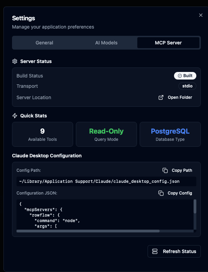Screen dimensions: 208x272
Task: Click the checkmark icon in Built badge
Action: pos(180,76)
